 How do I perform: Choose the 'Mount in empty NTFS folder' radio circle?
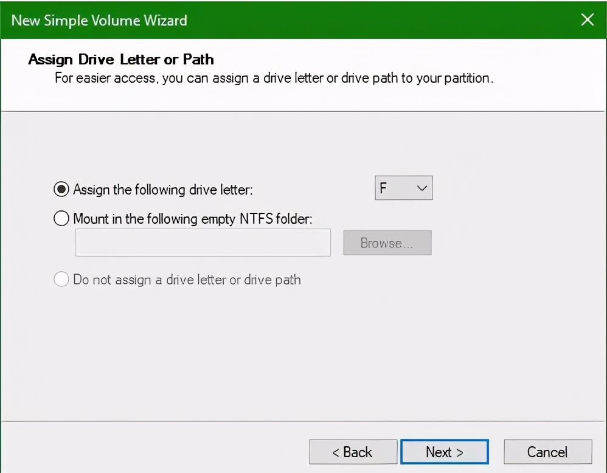click(x=61, y=218)
